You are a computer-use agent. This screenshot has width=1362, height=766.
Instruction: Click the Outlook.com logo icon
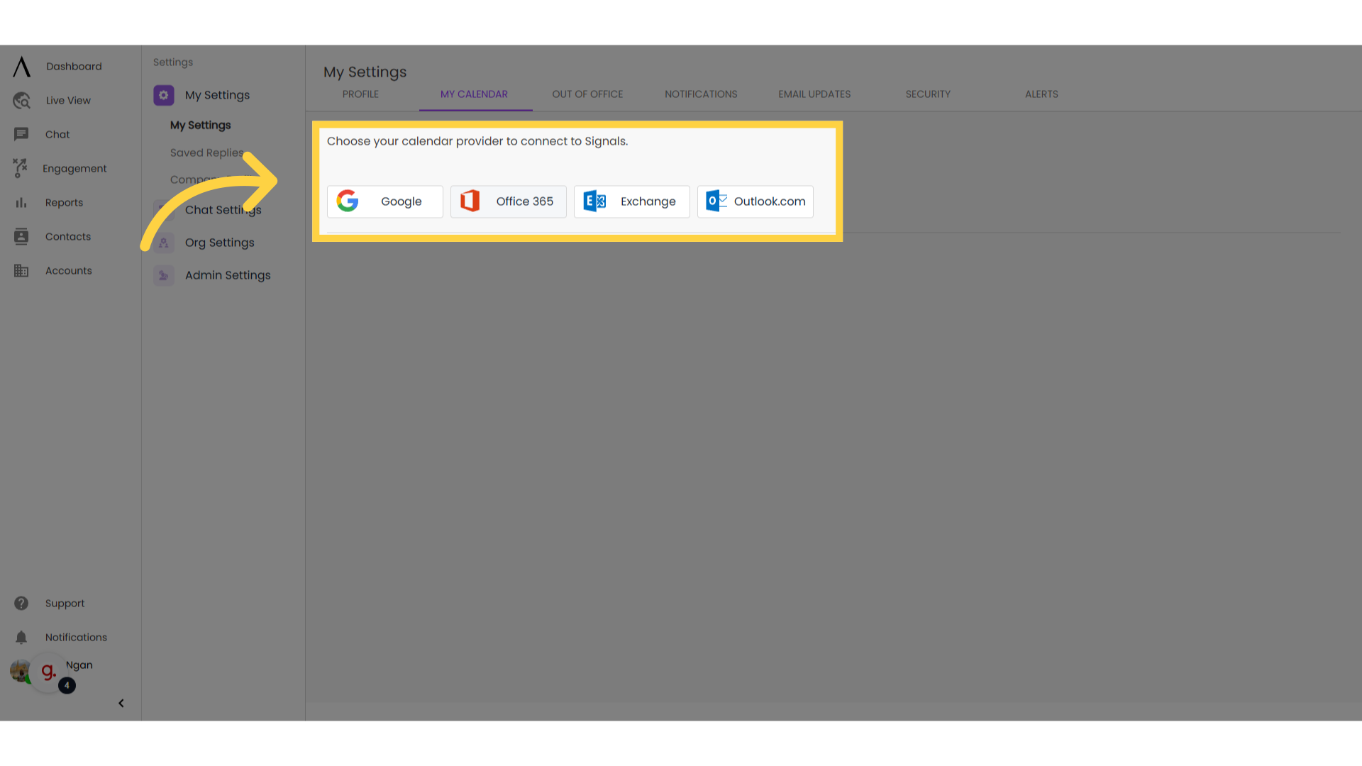(x=716, y=201)
